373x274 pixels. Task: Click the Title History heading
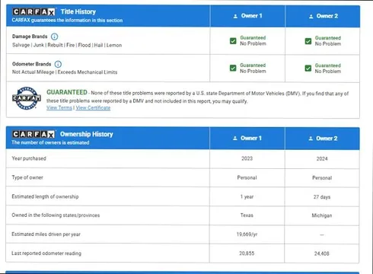78,11
